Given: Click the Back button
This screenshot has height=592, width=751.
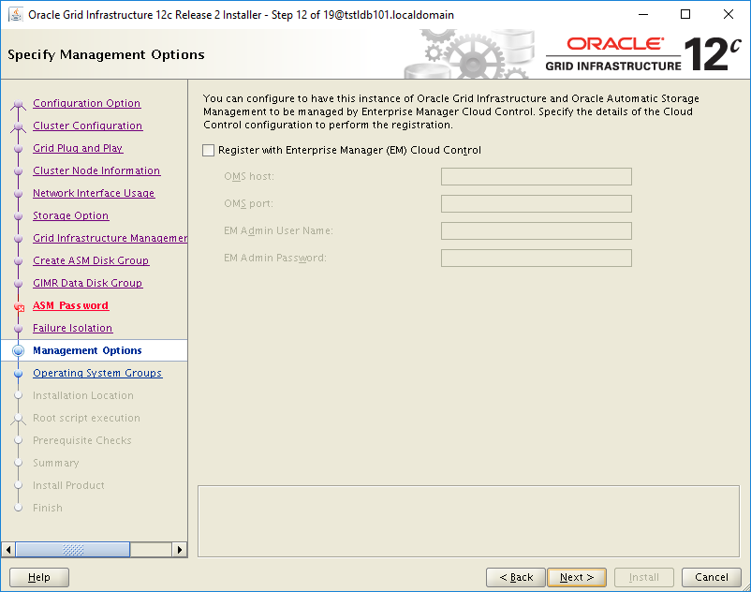Looking at the screenshot, I should (516, 577).
